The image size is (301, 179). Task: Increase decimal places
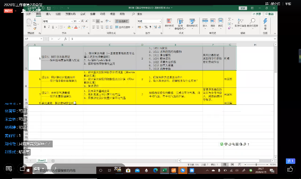155,27
